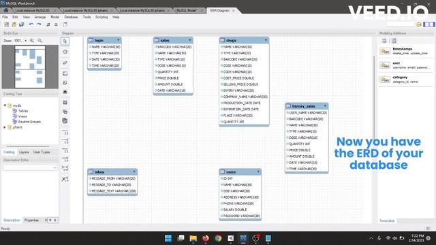
Task: Select the new table tool
Action: [x=65, y=103]
